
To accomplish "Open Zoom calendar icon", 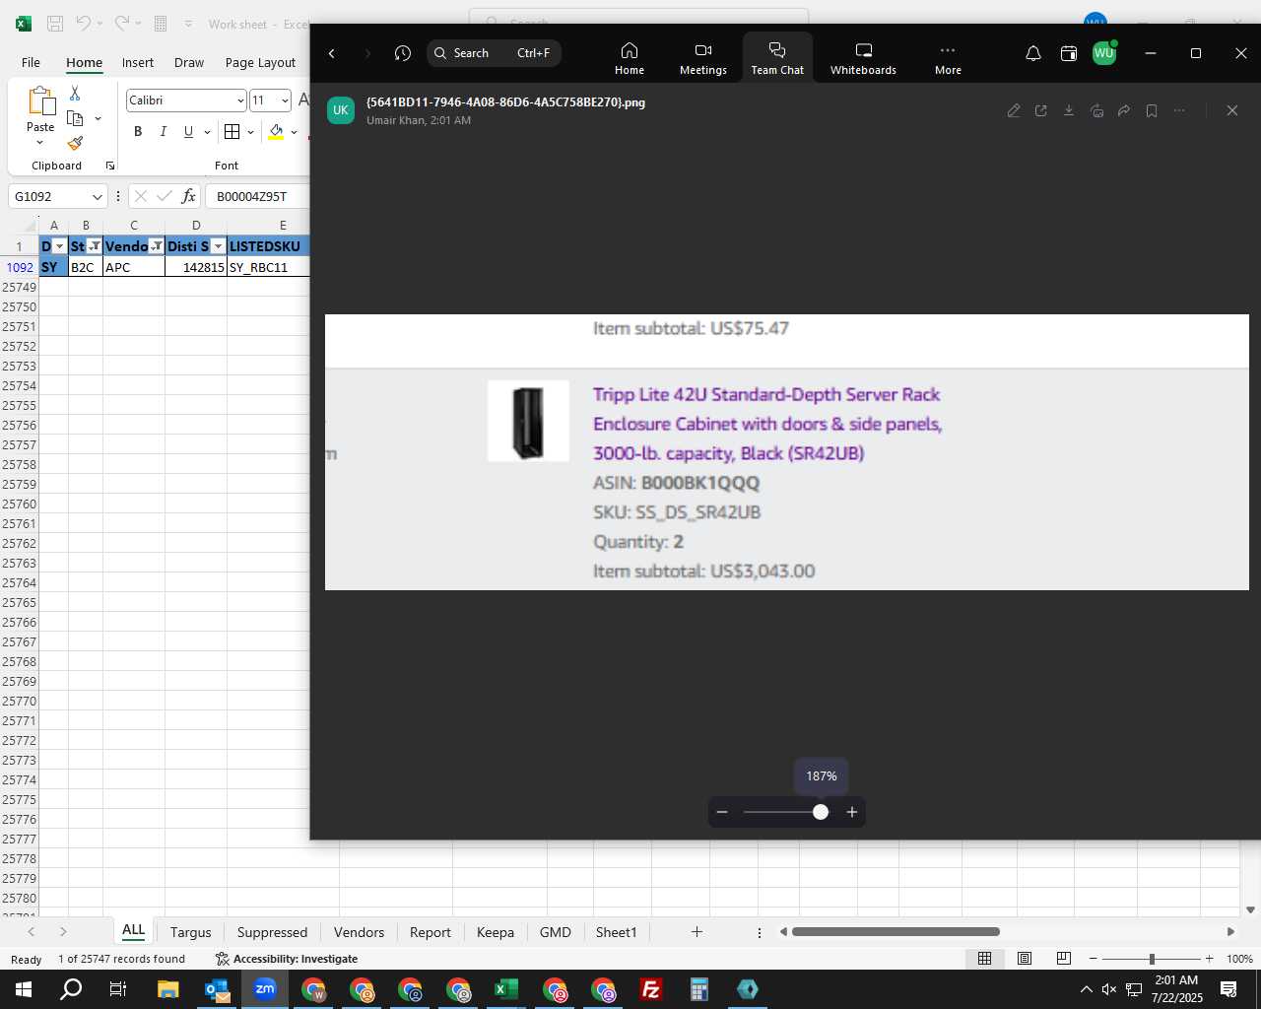I will click(x=1069, y=53).
